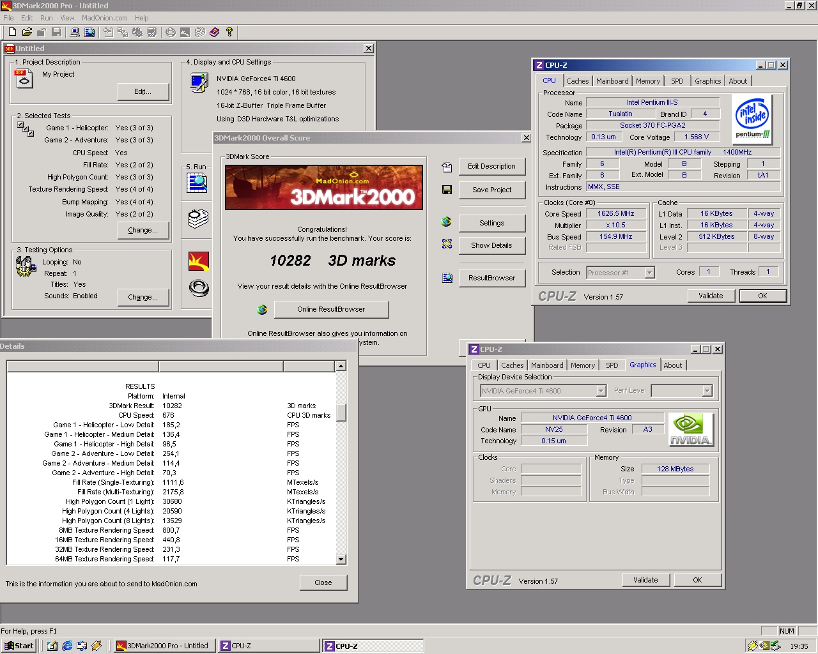The image size is (818, 654).
Task: Click the Settings button
Action: (x=491, y=223)
